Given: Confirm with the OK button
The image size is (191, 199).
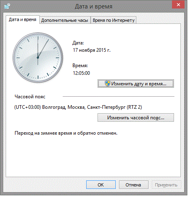Looking at the screenshot, I should tap(101, 185).
